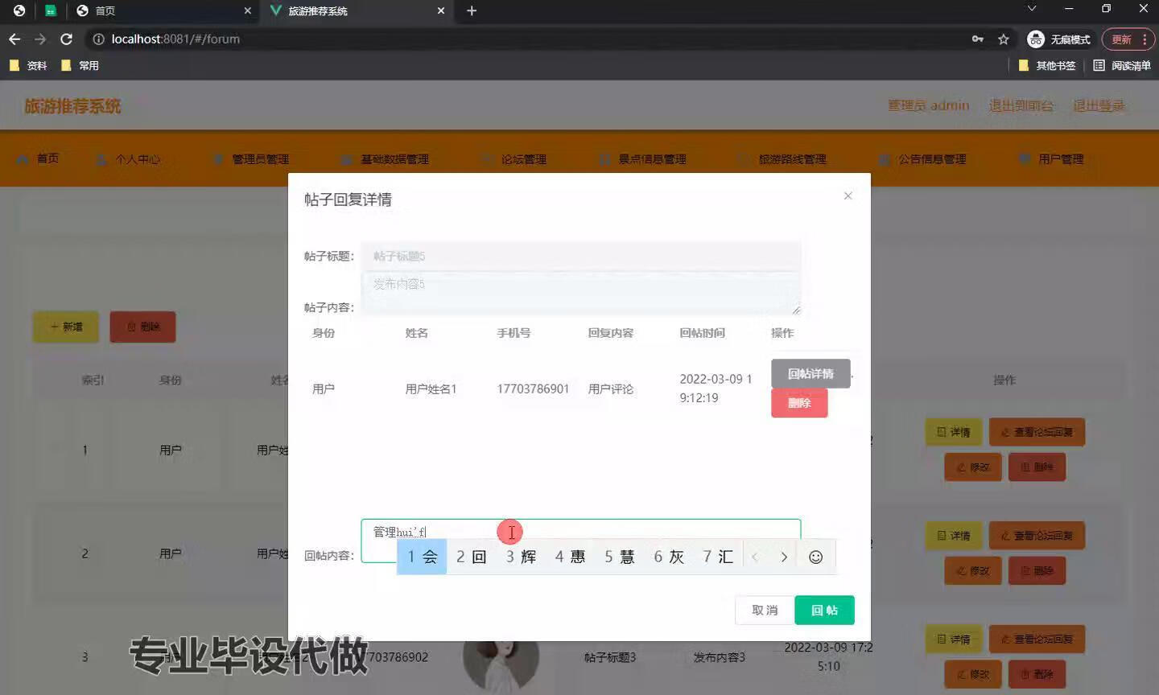Go to previous IME candidate page
1159x695 pixels.
pyautogui.click(x=755, y=557)
